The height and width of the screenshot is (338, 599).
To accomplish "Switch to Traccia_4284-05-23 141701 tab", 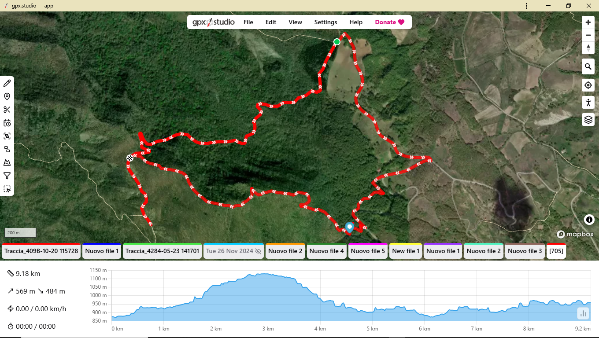I will [162, 251].
